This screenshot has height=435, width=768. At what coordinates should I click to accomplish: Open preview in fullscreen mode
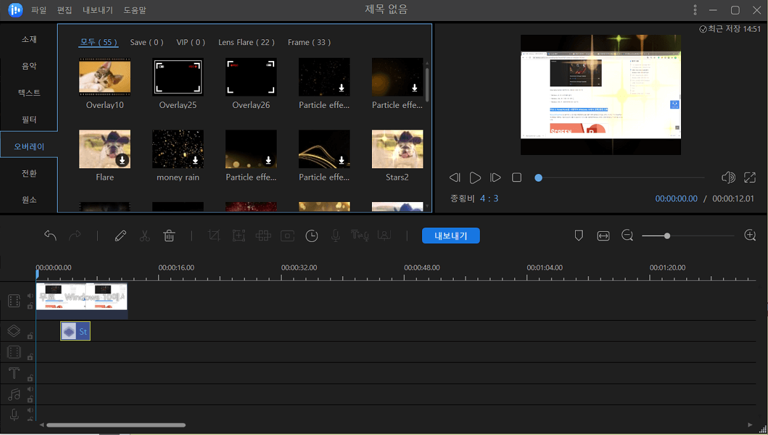[x=750, y=178]
